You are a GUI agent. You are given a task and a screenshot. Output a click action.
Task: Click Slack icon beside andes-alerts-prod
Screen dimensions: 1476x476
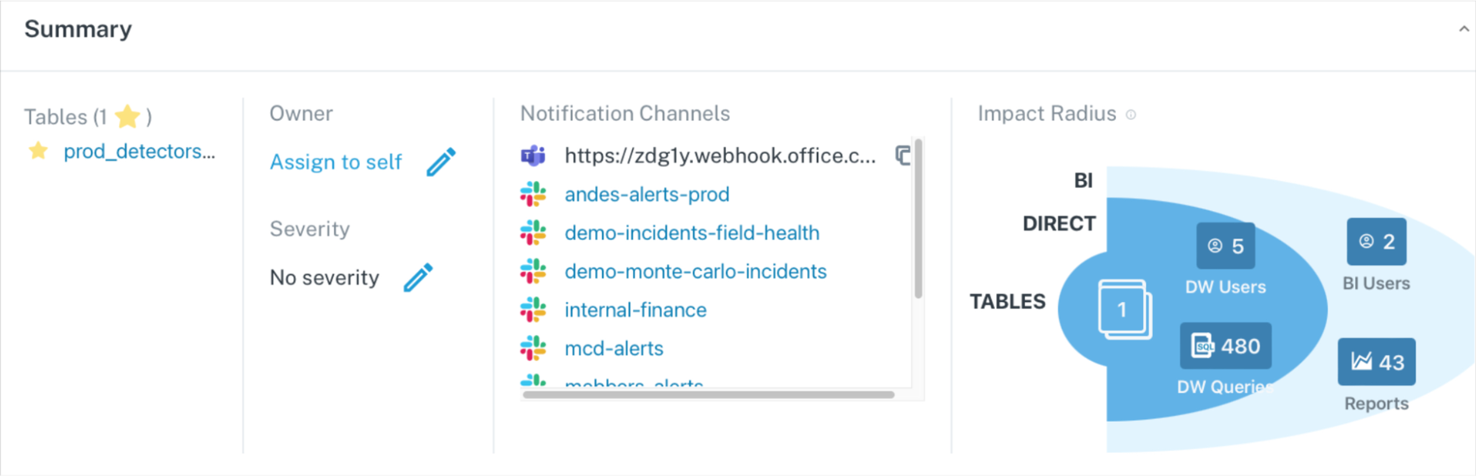coord(533,194)
